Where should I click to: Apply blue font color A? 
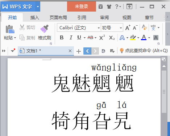click(144, 38)
